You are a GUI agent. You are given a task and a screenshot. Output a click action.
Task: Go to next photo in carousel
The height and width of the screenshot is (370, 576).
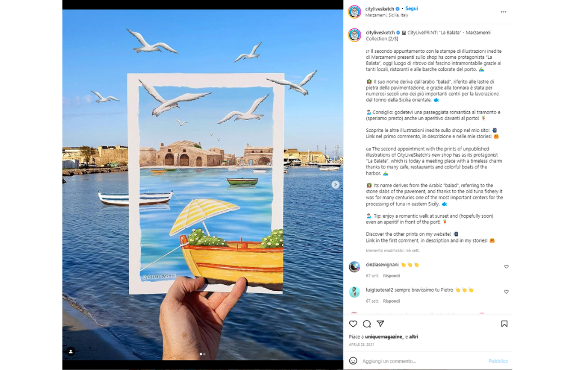[x=335, y=185]
